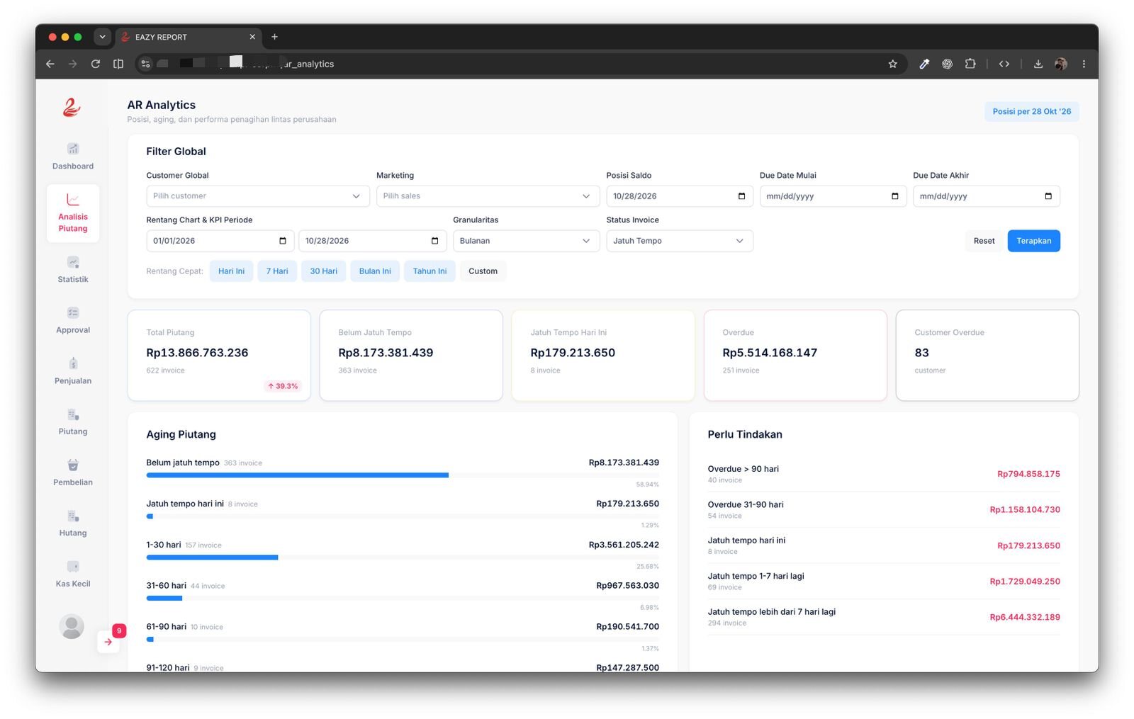Open Dashboard from the sidebar
Image resolution: width=1134 pixels, height=719 pixels.
pos(73,157)
